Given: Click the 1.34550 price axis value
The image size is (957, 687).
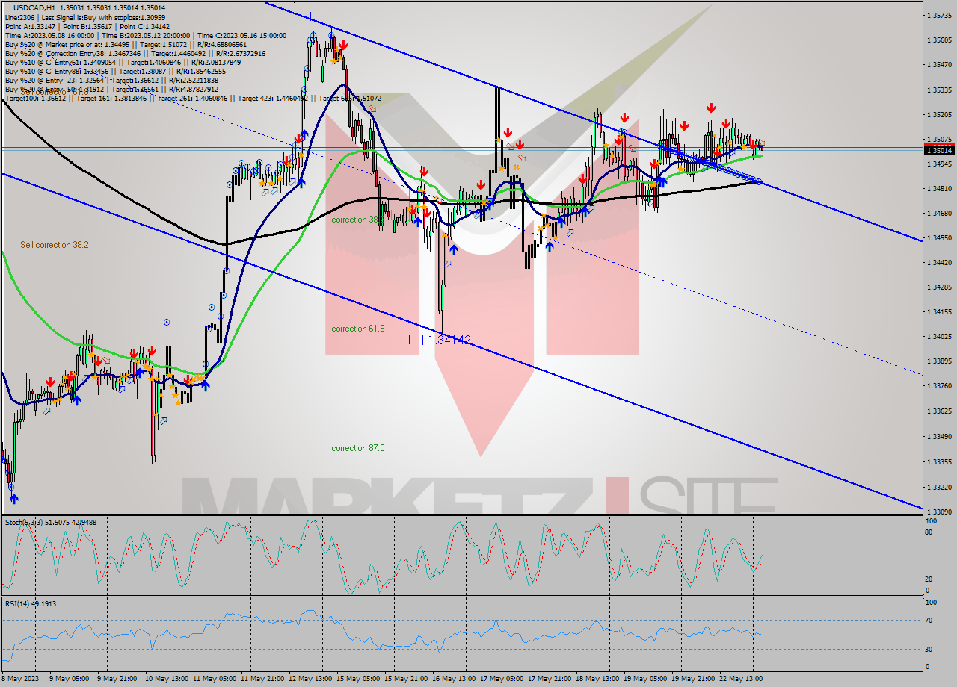Looking at the screenshot, I should [940, 237].
